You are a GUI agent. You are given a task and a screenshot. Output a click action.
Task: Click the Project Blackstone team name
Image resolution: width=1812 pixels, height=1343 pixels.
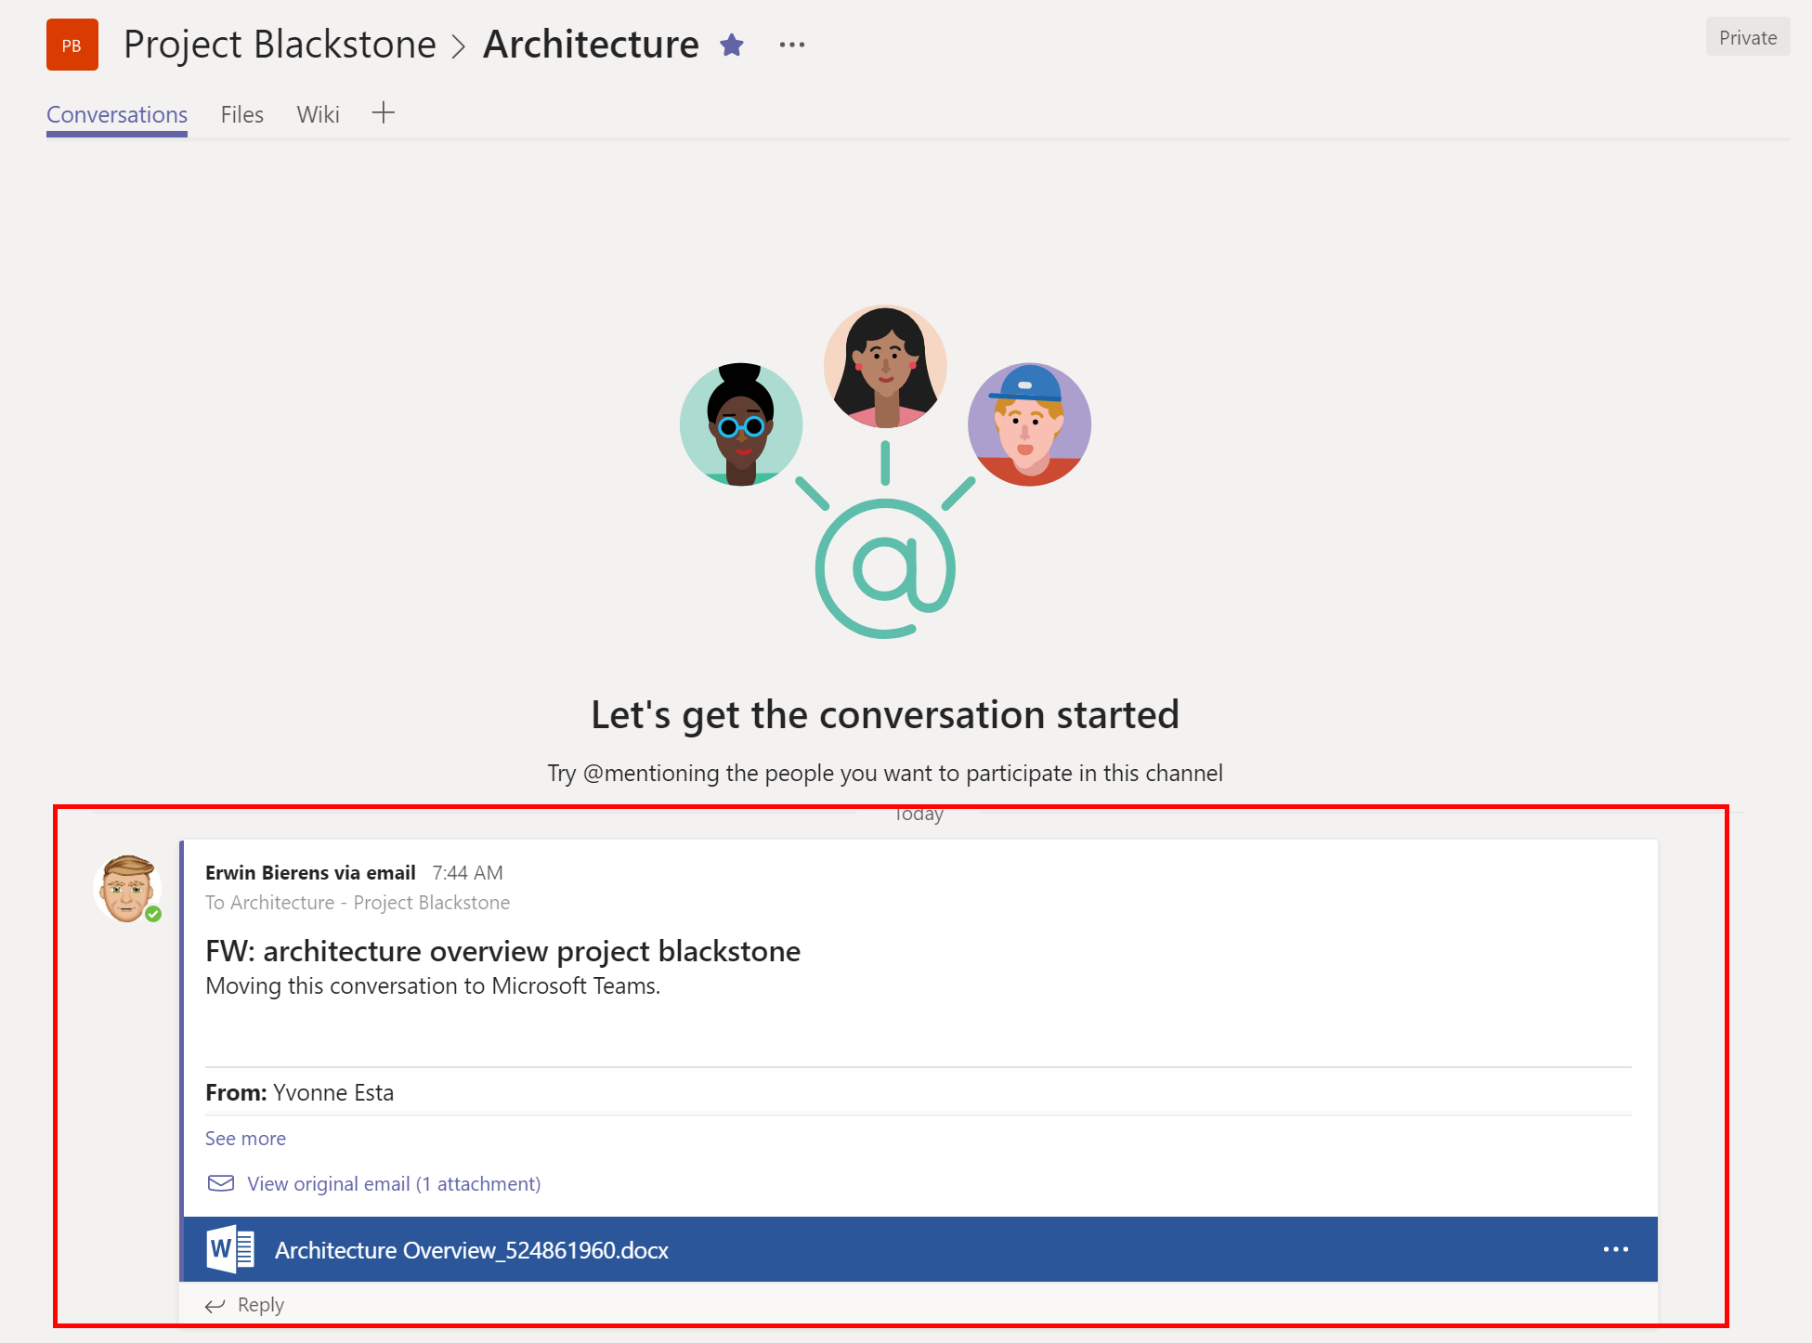click(280, 45)
